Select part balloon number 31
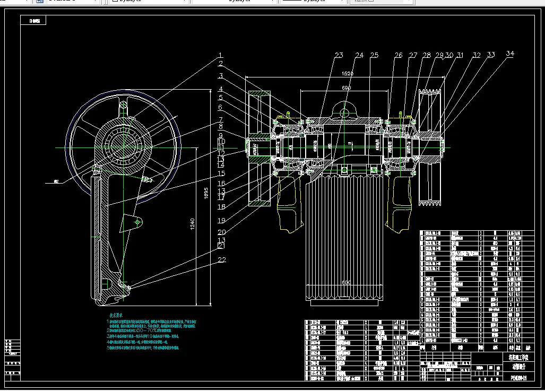Viewport: 545px width, 391px height. 460,55
